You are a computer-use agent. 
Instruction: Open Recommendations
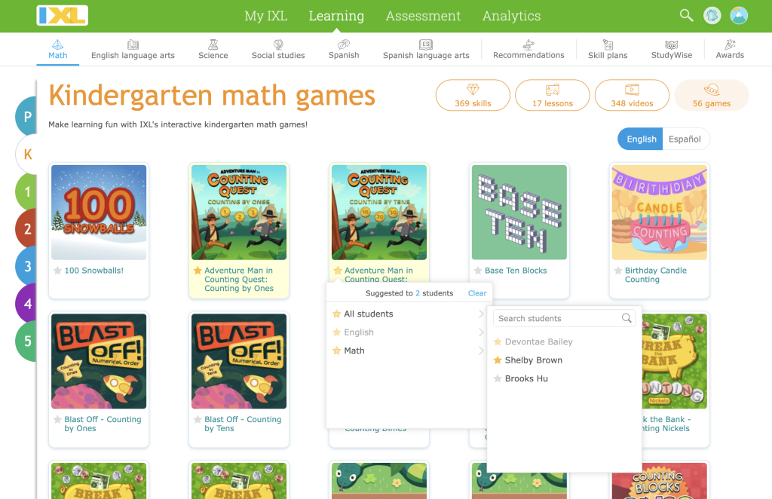coord(528,49)
